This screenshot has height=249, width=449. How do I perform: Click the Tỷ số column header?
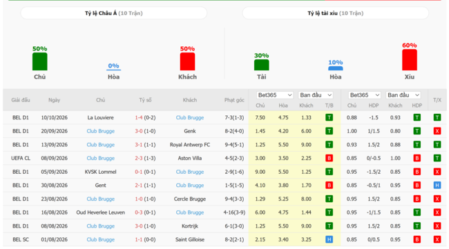coord(145,100)
